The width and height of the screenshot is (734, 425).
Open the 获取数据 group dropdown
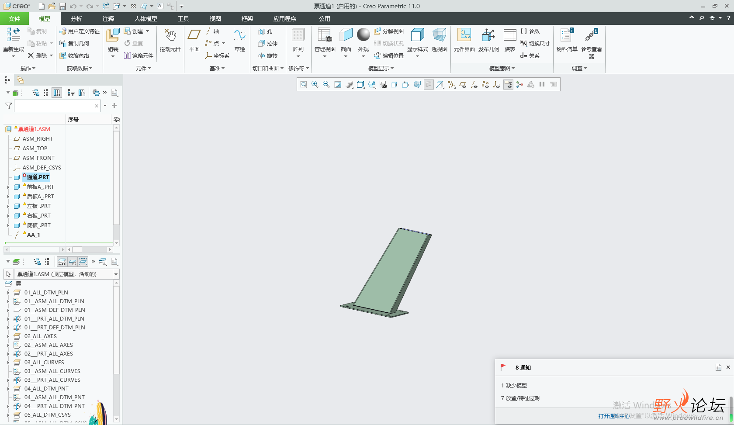coord(80,68)
